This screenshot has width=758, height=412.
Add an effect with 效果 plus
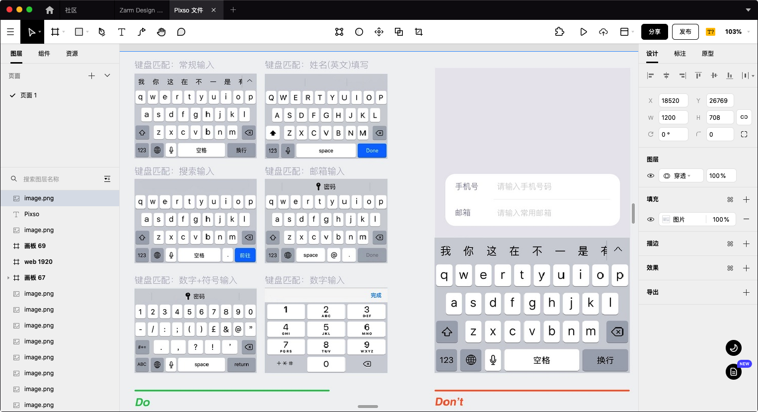pyautogui.click(x=746, y=268)
